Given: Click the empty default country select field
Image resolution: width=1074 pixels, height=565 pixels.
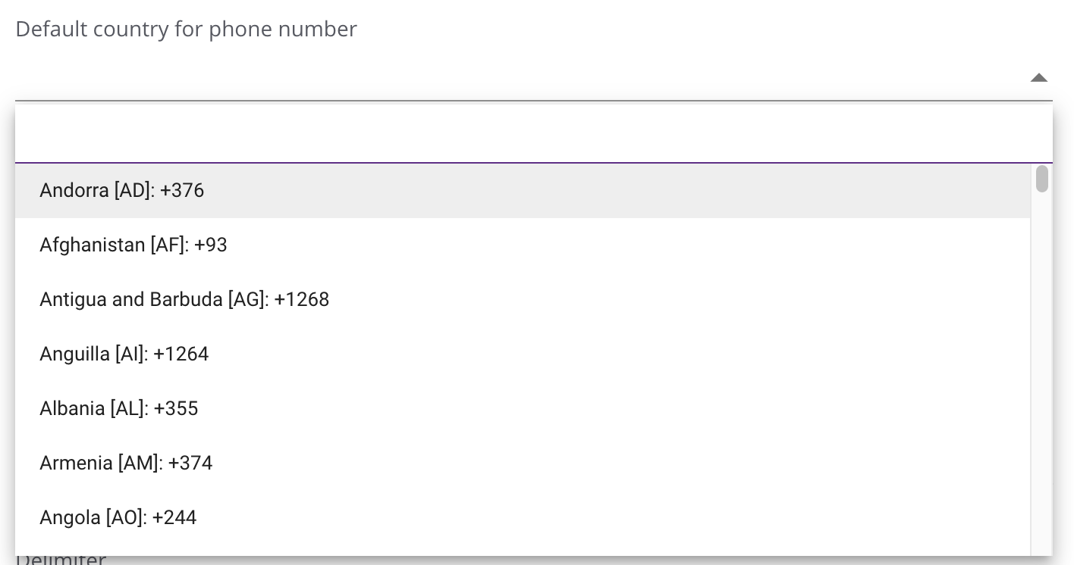Looking at the screenshot, I should (x=516, y=77).
